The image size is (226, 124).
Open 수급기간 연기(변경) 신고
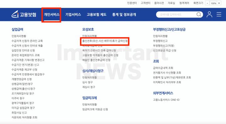point(25,65)
